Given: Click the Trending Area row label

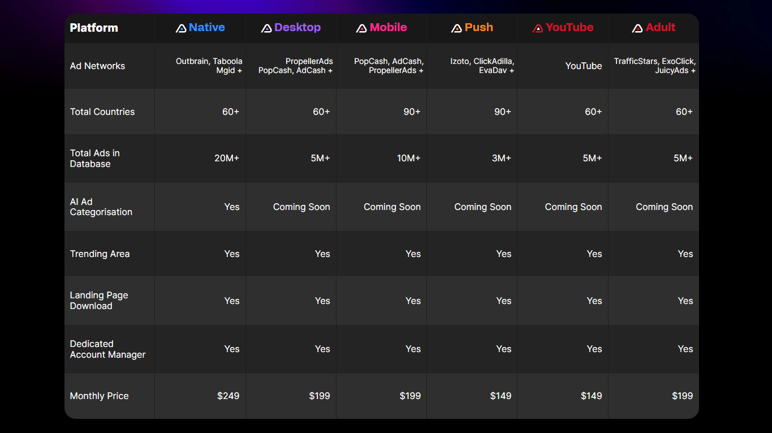Looking at the screenshot, I should coord(100,254).
